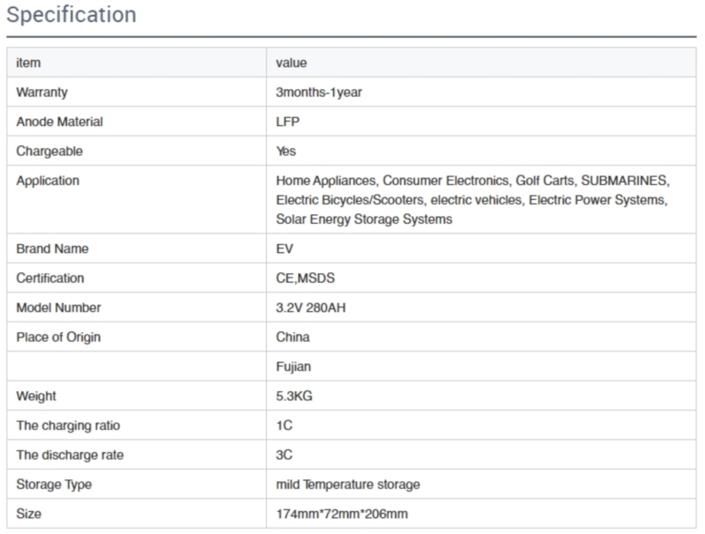Click the Application label cell

click(48, 181)
